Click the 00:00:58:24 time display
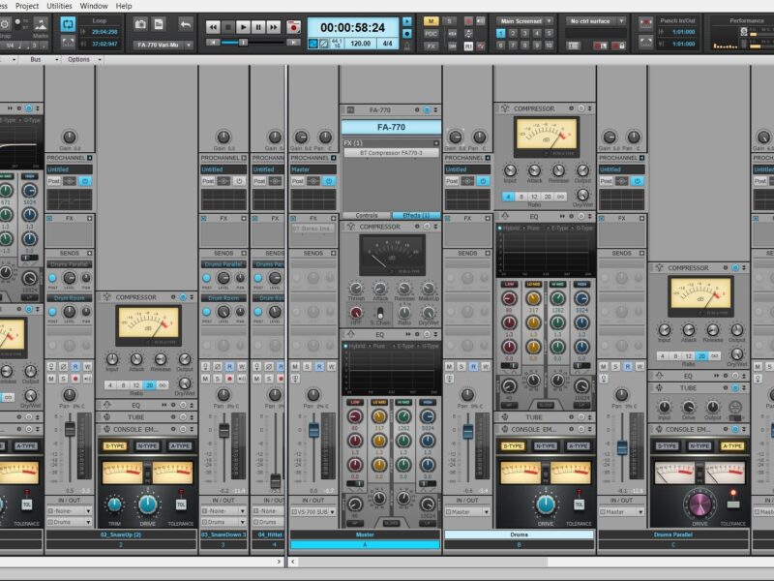 (351, 28)
